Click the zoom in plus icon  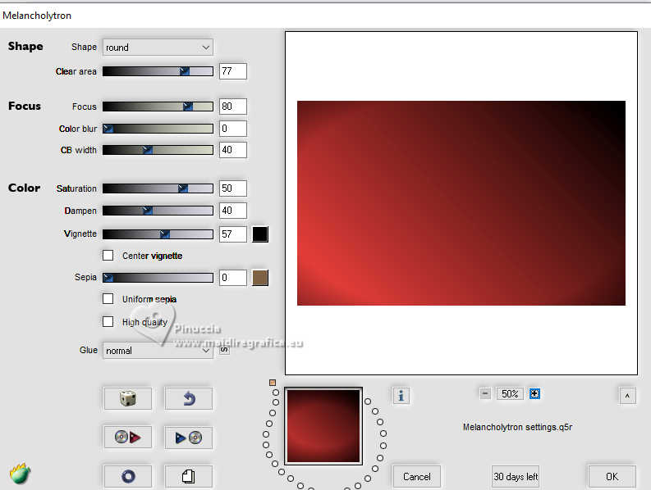(534, 393)
